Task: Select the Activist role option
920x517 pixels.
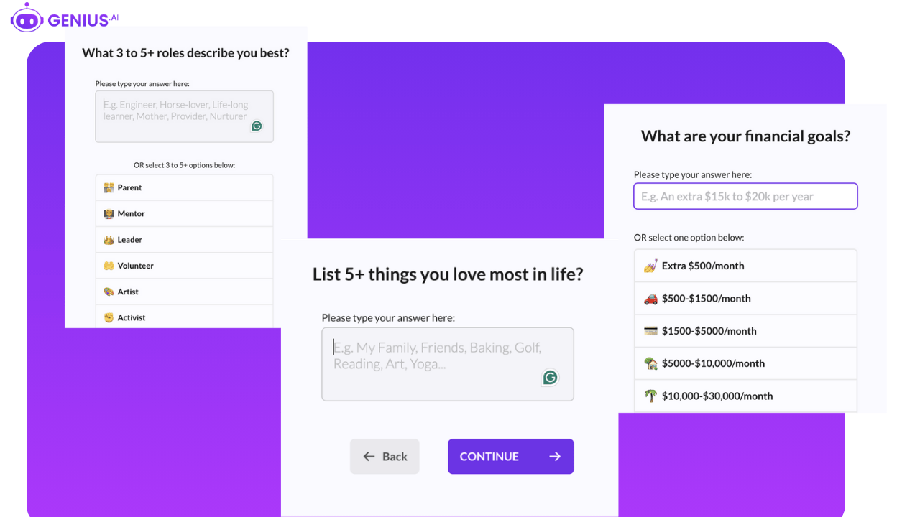Action: pos(184,317)
